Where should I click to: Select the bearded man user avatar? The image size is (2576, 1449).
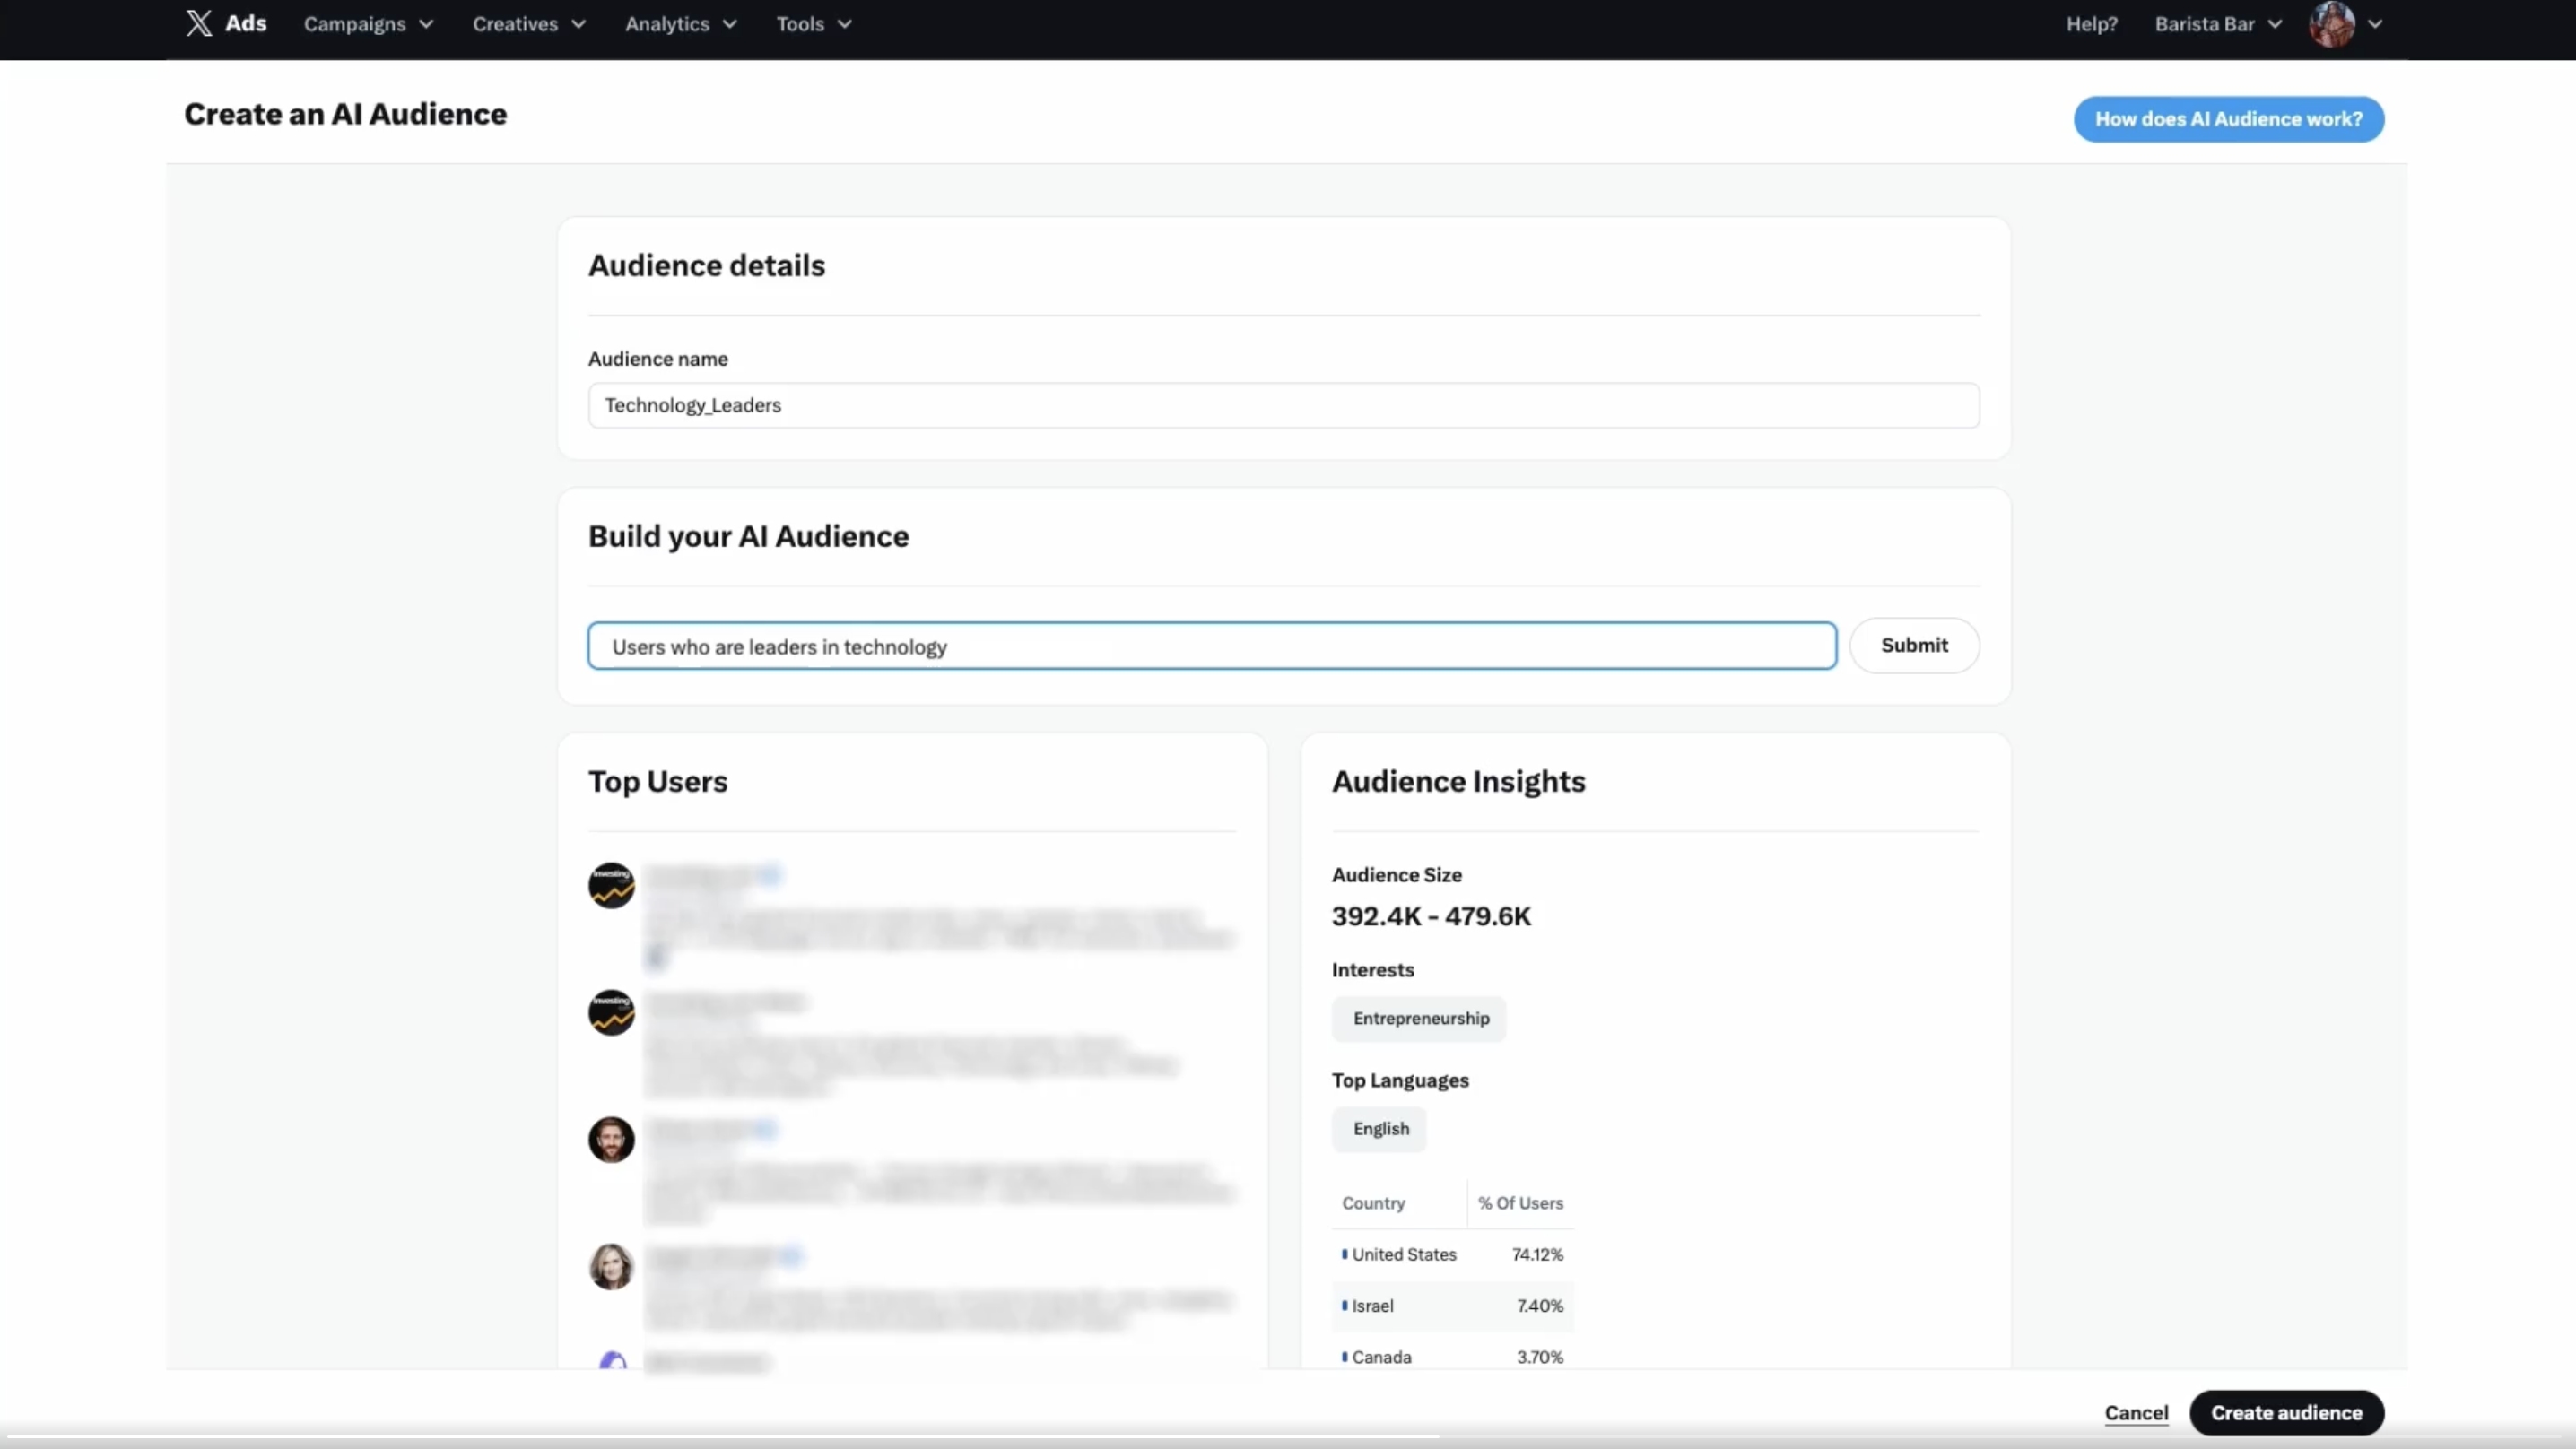(611, 1139)
